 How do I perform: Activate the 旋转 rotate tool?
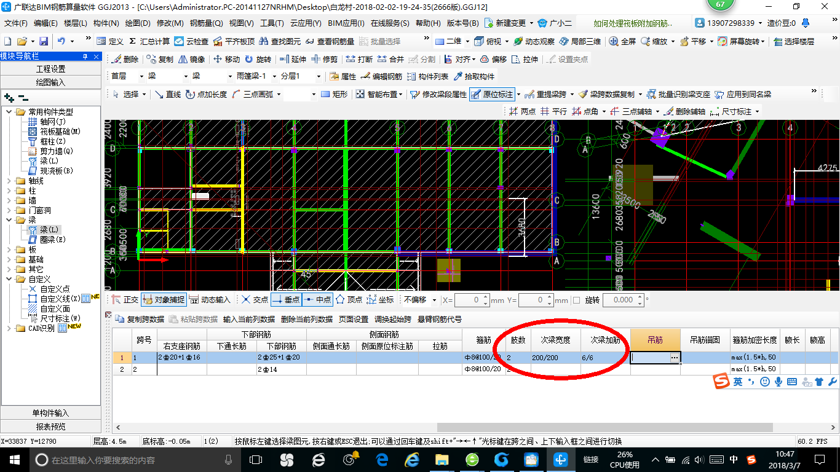point(258,60)
